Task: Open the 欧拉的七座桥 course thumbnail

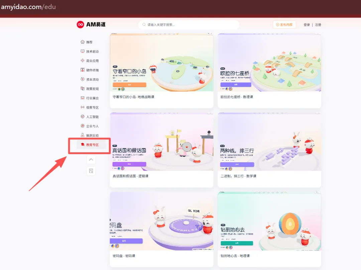Action: click(269, 63)
